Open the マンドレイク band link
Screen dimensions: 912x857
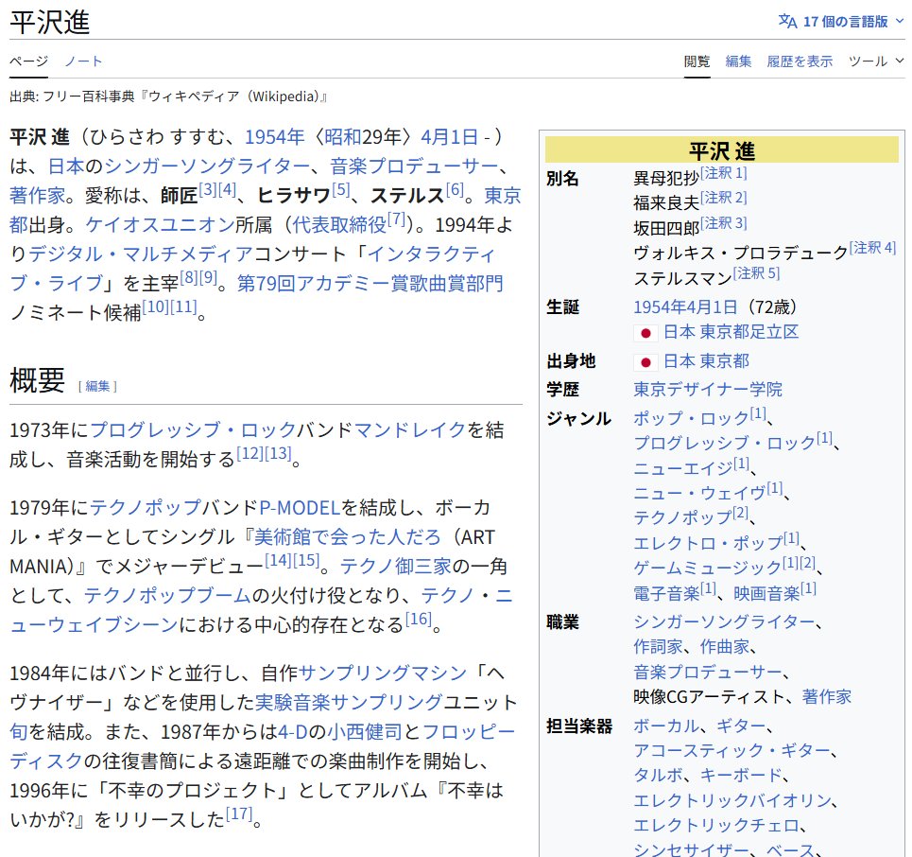pos(410,429)
